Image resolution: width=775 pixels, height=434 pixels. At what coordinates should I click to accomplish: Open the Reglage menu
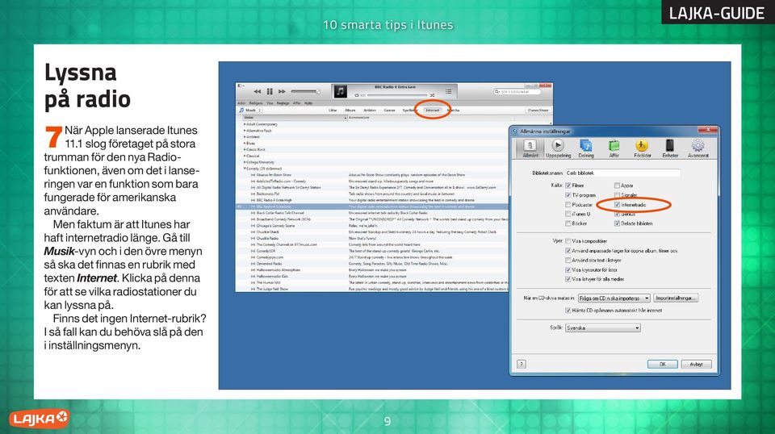click(x=283, y=103)
